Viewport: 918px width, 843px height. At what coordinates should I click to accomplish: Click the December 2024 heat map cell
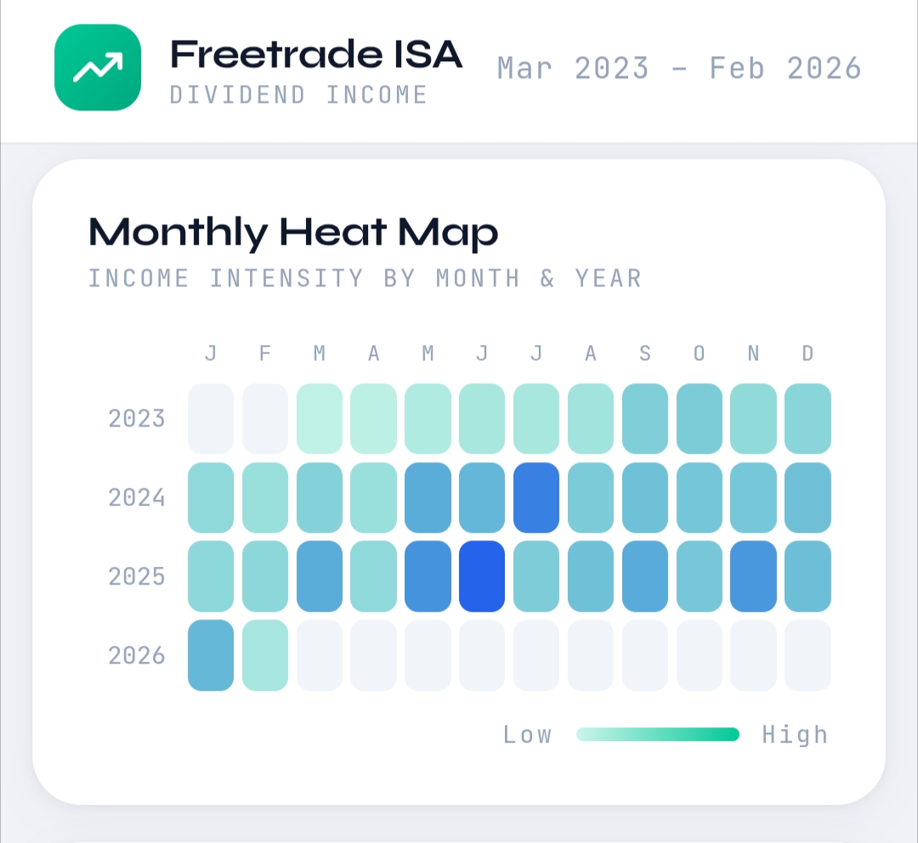(807, 497)
